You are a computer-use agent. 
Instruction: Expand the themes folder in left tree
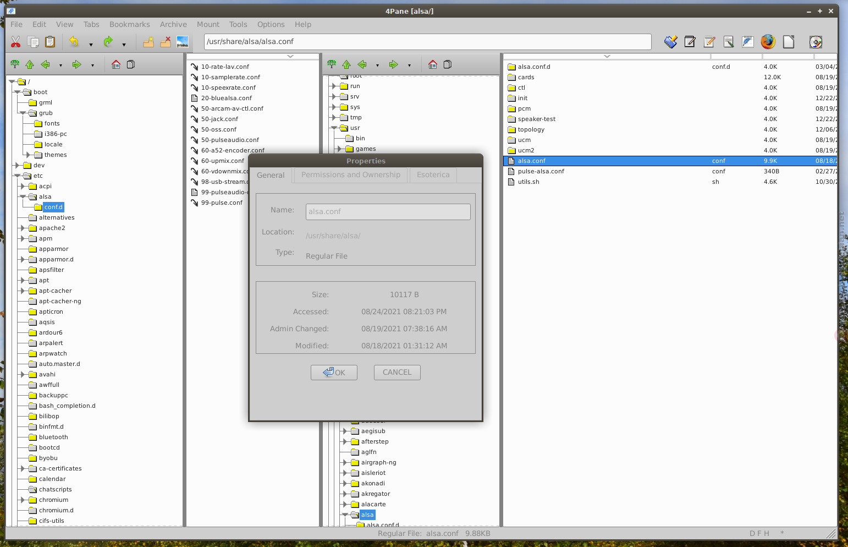click(28, 155)
